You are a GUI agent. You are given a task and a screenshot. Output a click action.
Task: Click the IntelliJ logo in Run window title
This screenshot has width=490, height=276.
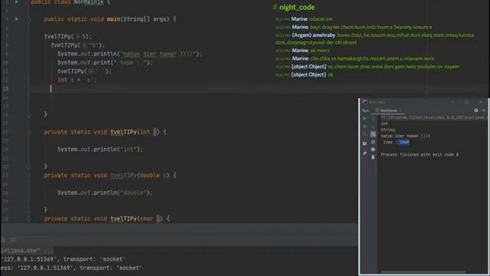click(x=364, y=102)
